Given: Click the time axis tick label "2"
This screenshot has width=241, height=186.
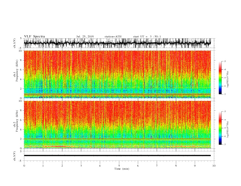Looking at the screenshot, I should 62,166.
